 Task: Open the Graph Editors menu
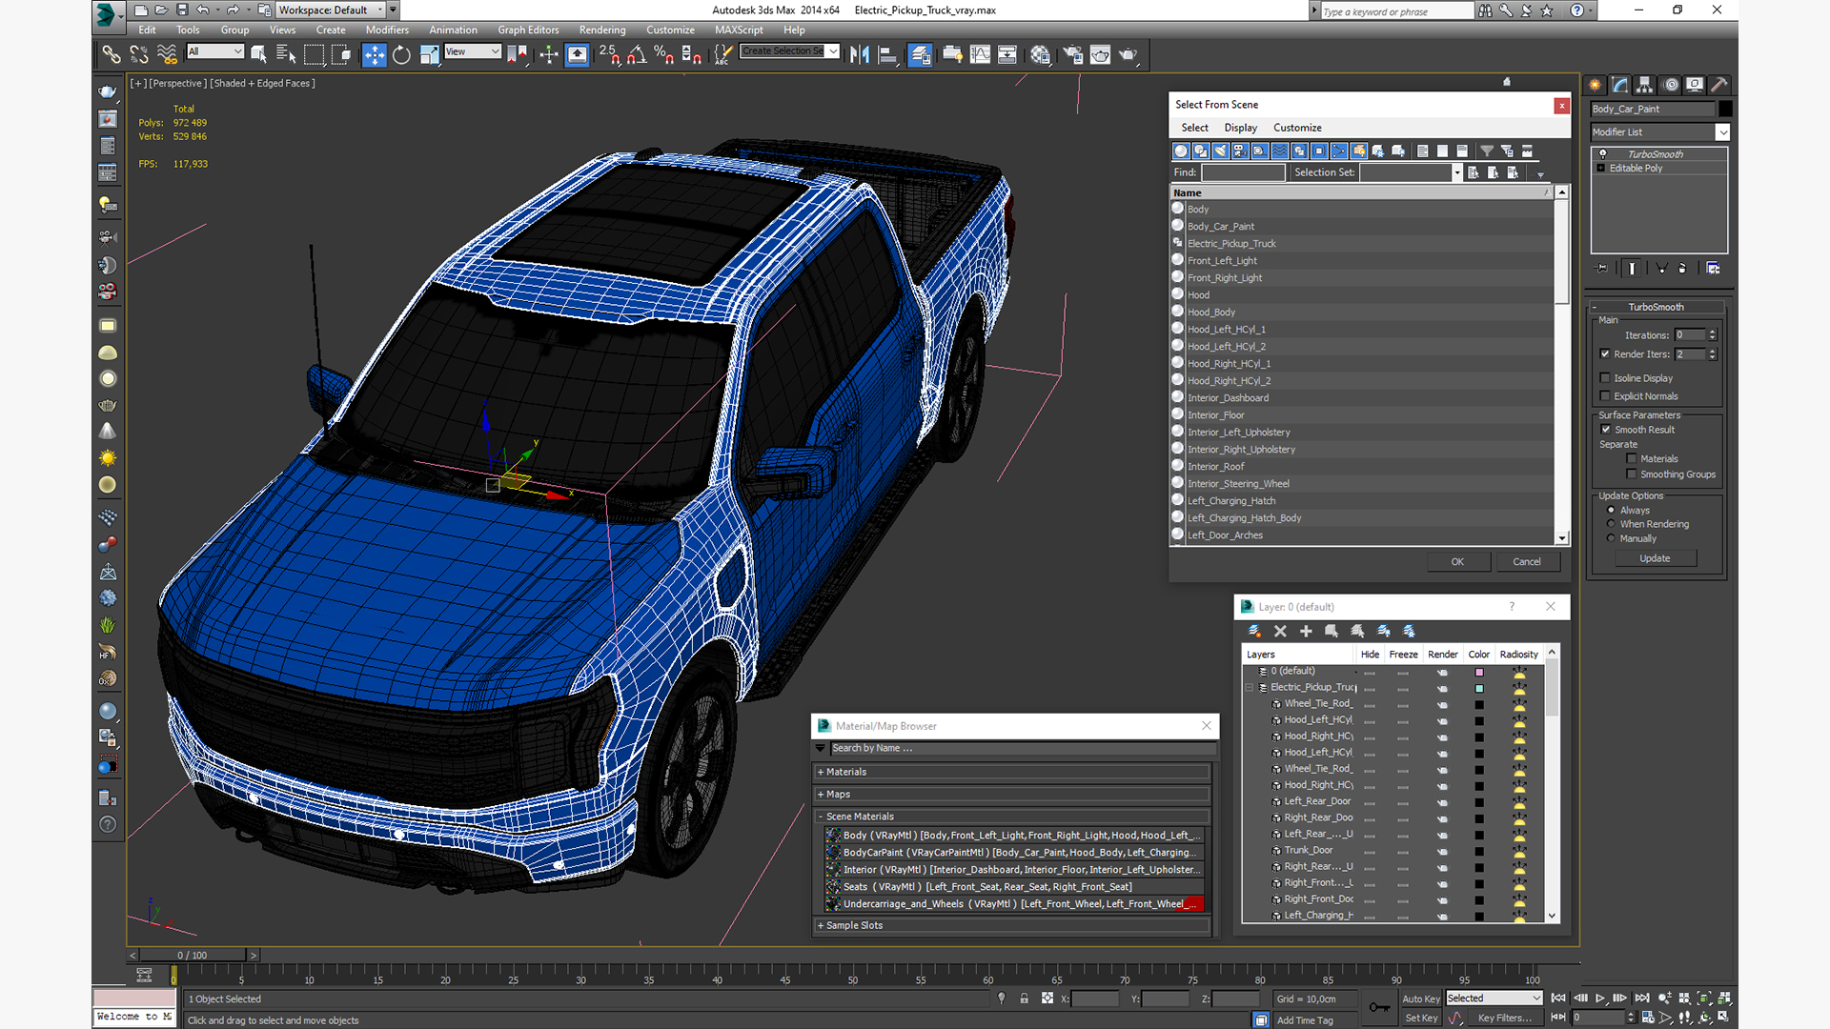click(x=528, y=30)
